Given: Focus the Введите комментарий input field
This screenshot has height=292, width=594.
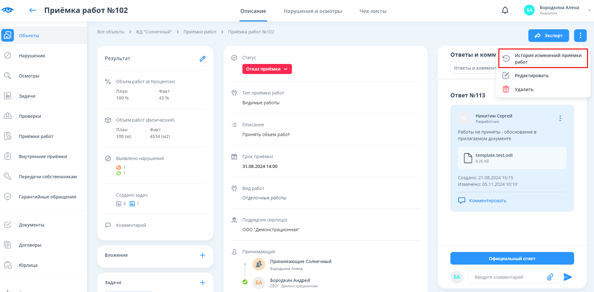Looking at the screenshot, I should (x=508, y=277).
